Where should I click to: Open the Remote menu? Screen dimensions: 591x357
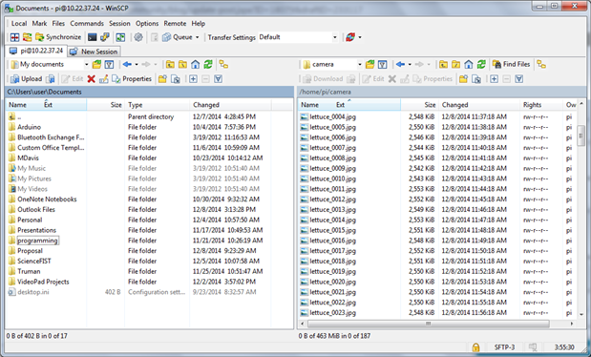[175, 23]
